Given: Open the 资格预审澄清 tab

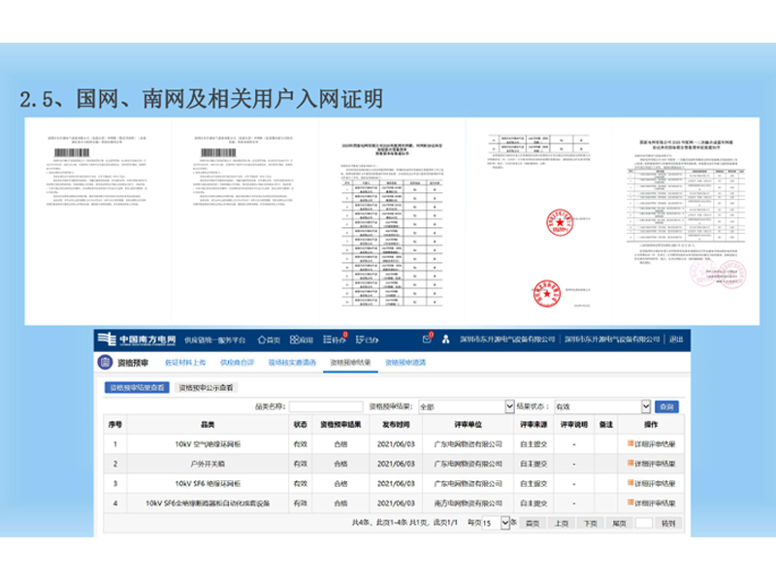Looking at the screenshot, I should [405, 363].
